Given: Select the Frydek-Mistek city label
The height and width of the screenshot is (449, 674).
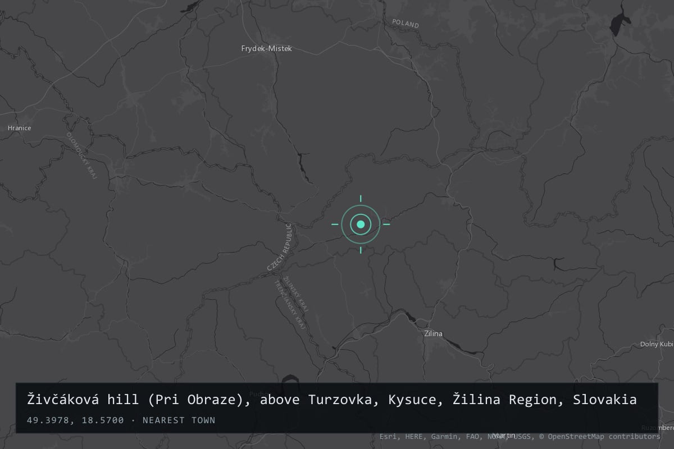Looking at the screenshot, I should coord(267,49).
